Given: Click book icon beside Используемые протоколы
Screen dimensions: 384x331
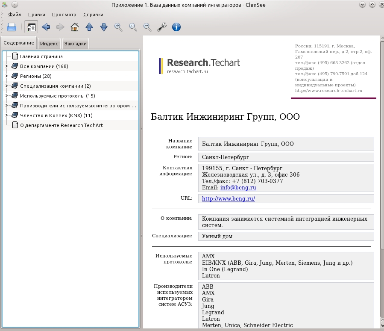Looking at the screenshot, I should coord(15,95).
